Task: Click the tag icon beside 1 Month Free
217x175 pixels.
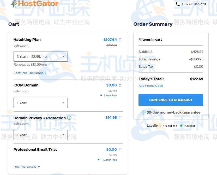Action: 99,160
